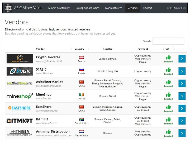Open CryptoUniverse logo thumbnail

(x=20, y=59)
